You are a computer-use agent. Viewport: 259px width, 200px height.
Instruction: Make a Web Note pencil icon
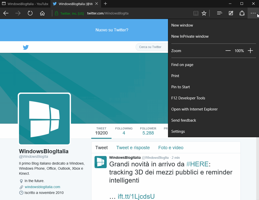[x=231, y=13]
